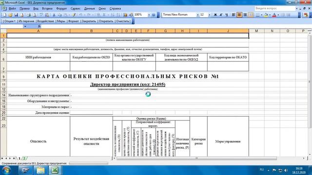
Task: Click the Очистить button
Action: pos(122,21)
